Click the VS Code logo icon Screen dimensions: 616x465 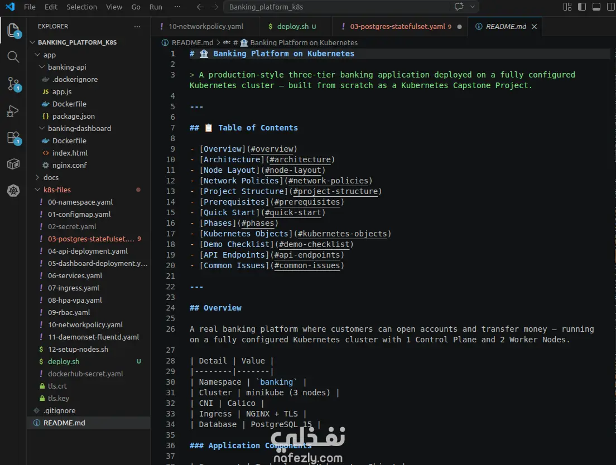10,7
